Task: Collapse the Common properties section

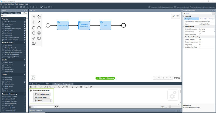Action: pos(184,16)
